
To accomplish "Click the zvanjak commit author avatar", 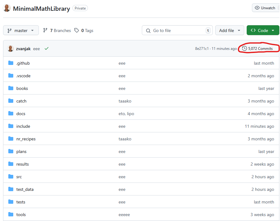I will coord(10,49).
